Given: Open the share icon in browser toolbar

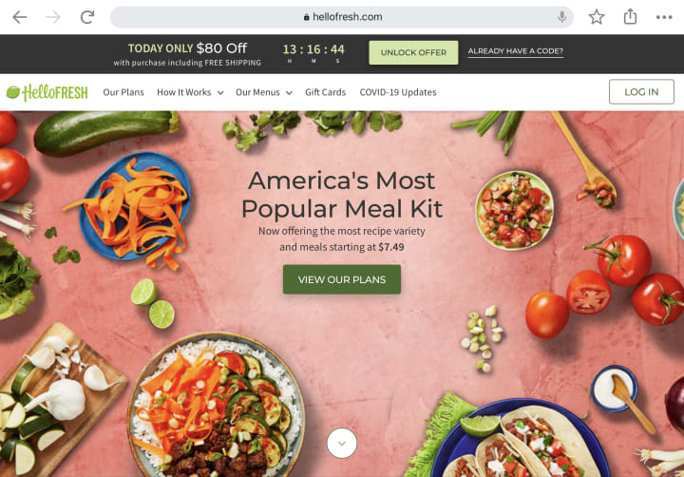Looking at the screenshot, I should (630, 16).
